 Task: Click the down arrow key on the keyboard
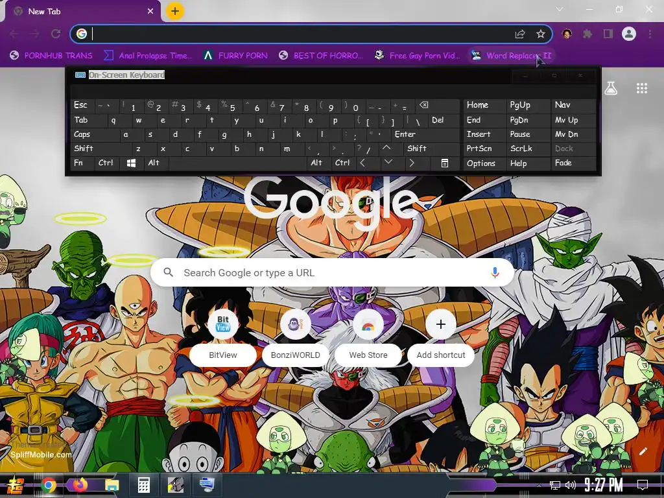(x=388, y=163)
